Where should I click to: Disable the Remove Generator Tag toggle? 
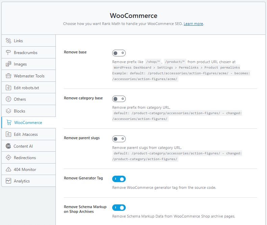[x=119, y=179]
